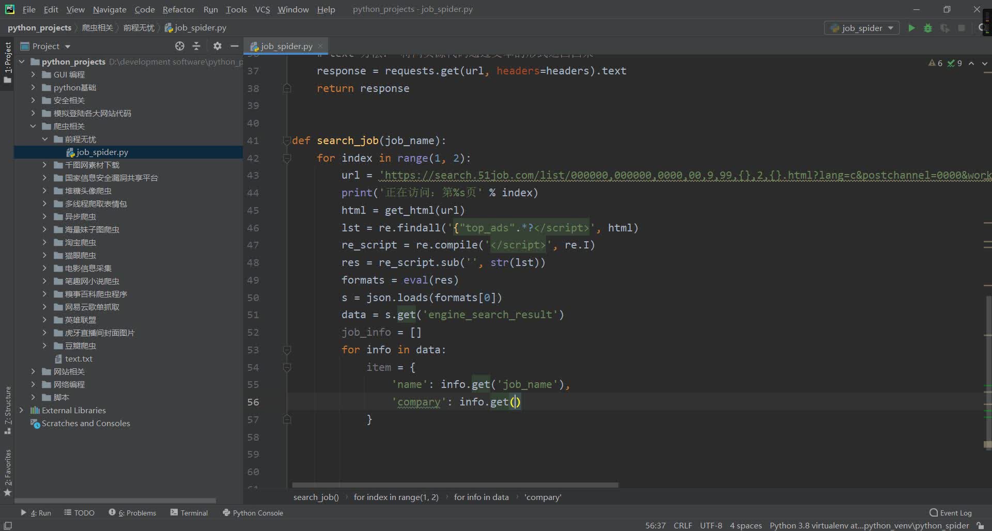Click 'for info in data' editor breadcrumb

point(481,497)
